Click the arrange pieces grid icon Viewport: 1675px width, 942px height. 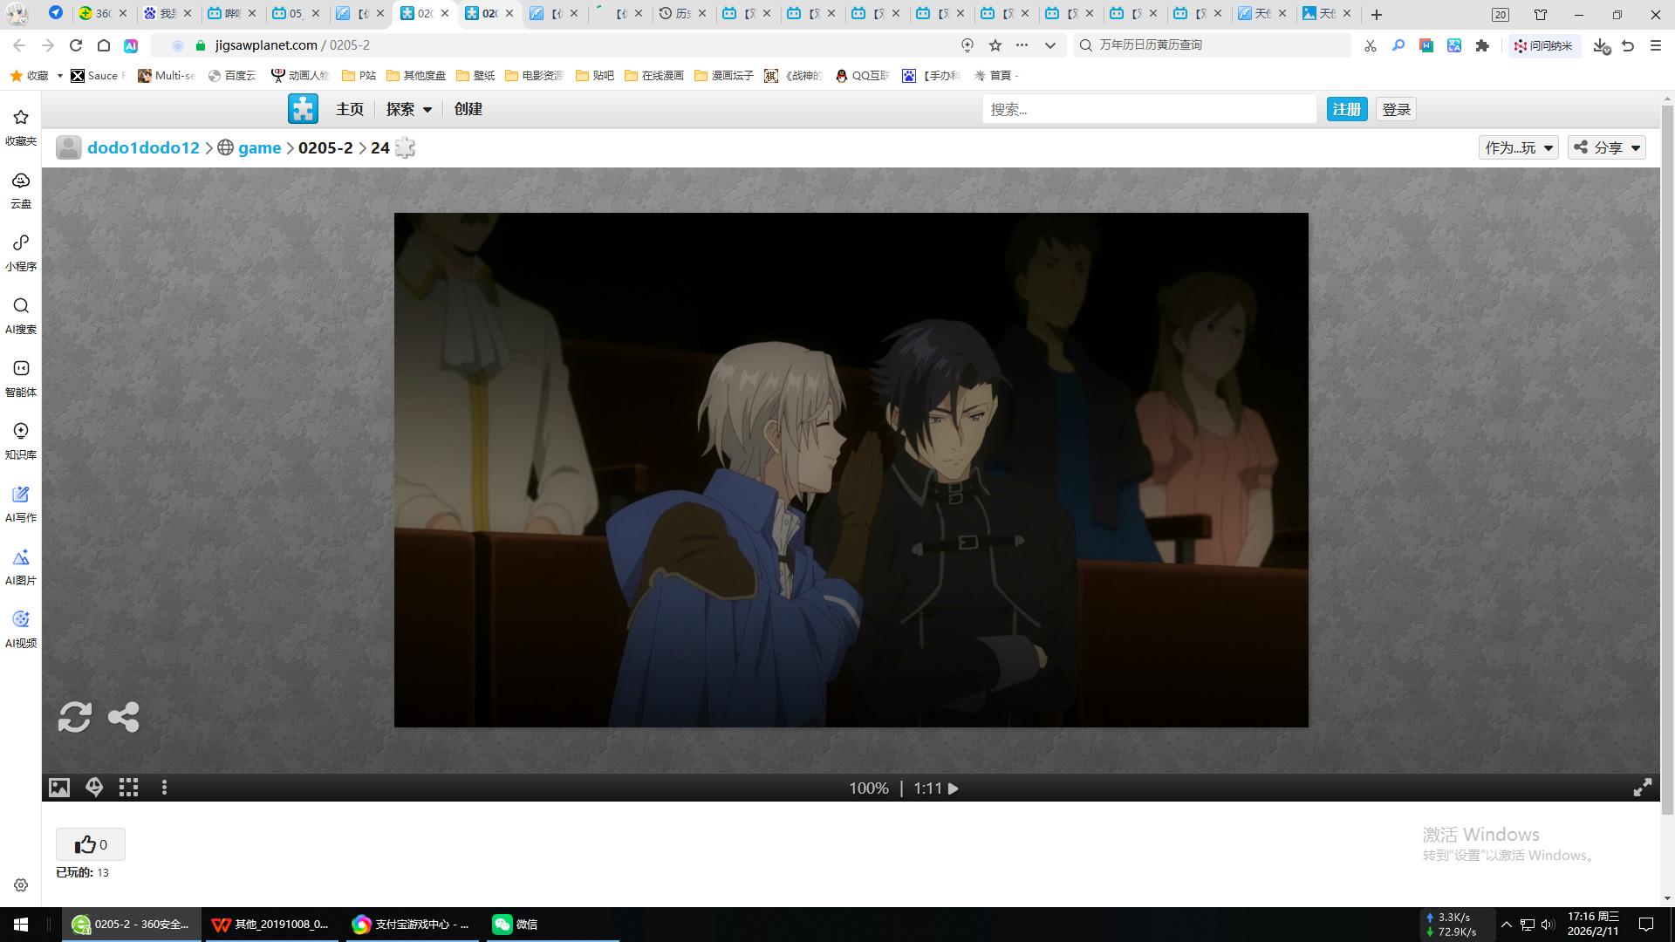128,788
